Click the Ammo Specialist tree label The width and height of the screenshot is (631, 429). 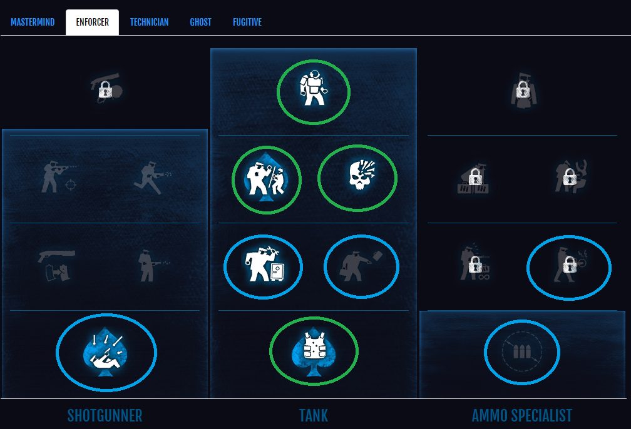[x=522, y=416]
